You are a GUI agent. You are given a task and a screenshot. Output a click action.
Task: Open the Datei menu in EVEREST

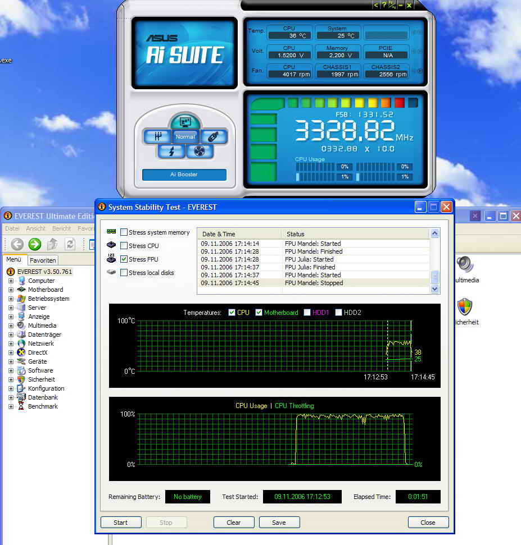click(x=12, y=228)
